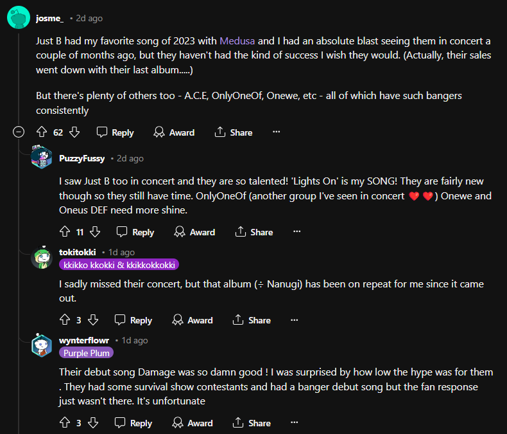This screenshot has height=434, width=507.
Task: Upvote josme_'s comment
Action: (x=42, y=132)
